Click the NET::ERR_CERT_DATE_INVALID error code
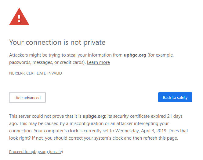Viewport: 203px width, 160px height. pos(35,73)
